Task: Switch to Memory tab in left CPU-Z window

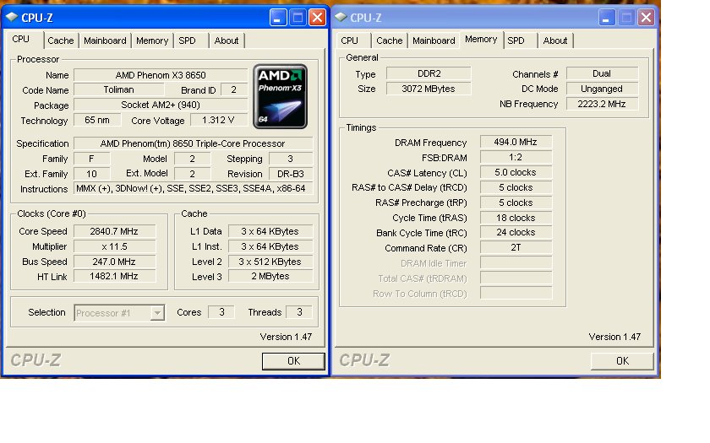Action: click(152, 41)
